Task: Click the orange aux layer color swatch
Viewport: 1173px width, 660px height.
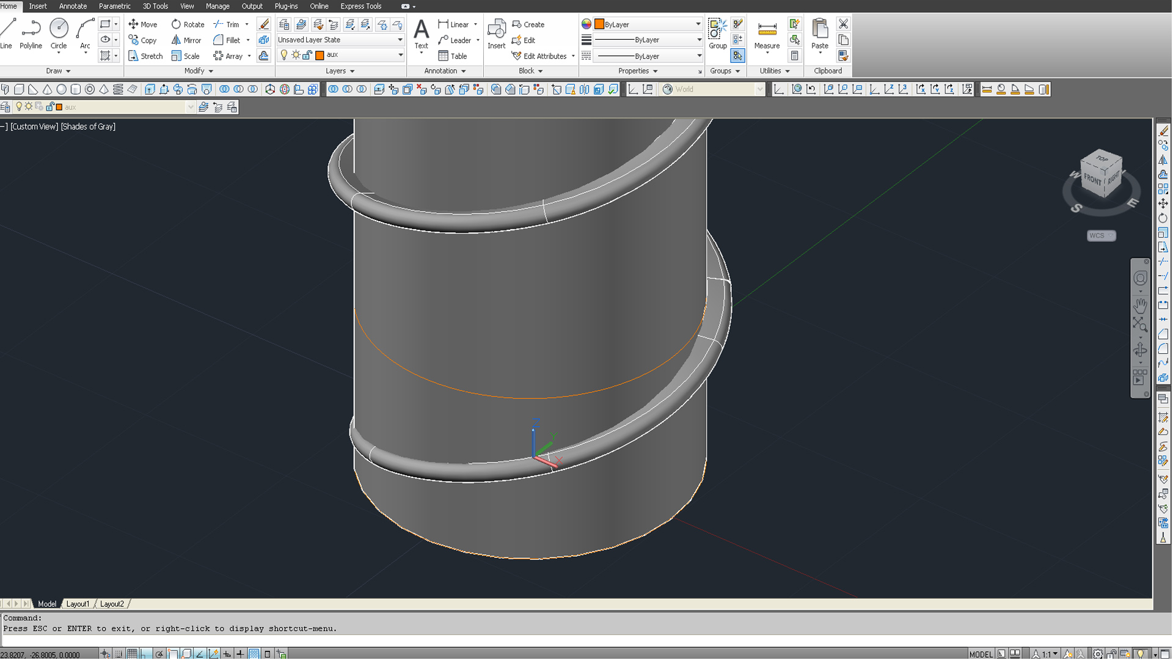Action: (320, 55)
